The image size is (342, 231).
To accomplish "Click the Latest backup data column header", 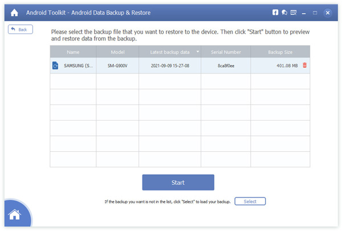I will (170, 52).
